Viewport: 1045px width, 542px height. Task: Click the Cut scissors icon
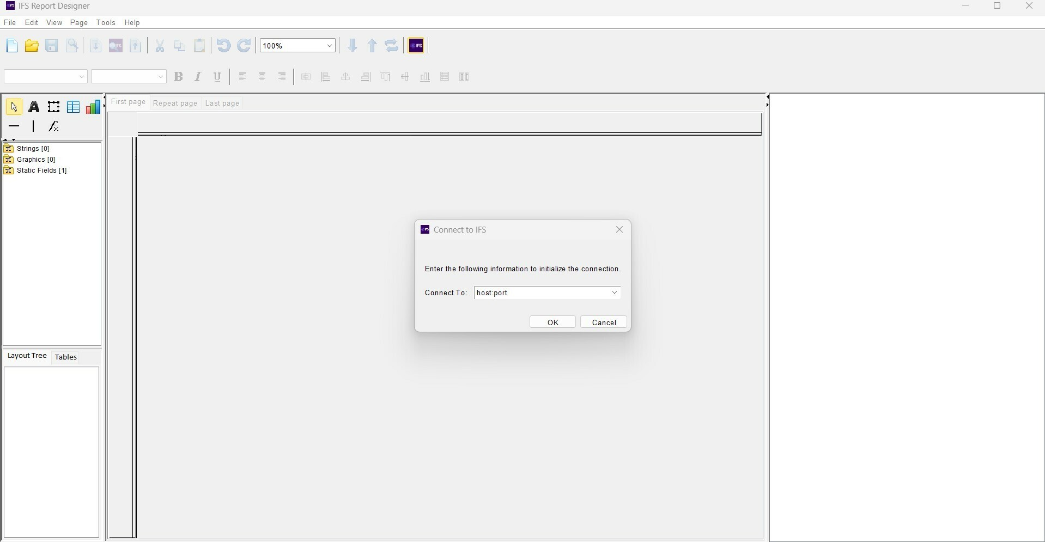pos(160,46)
